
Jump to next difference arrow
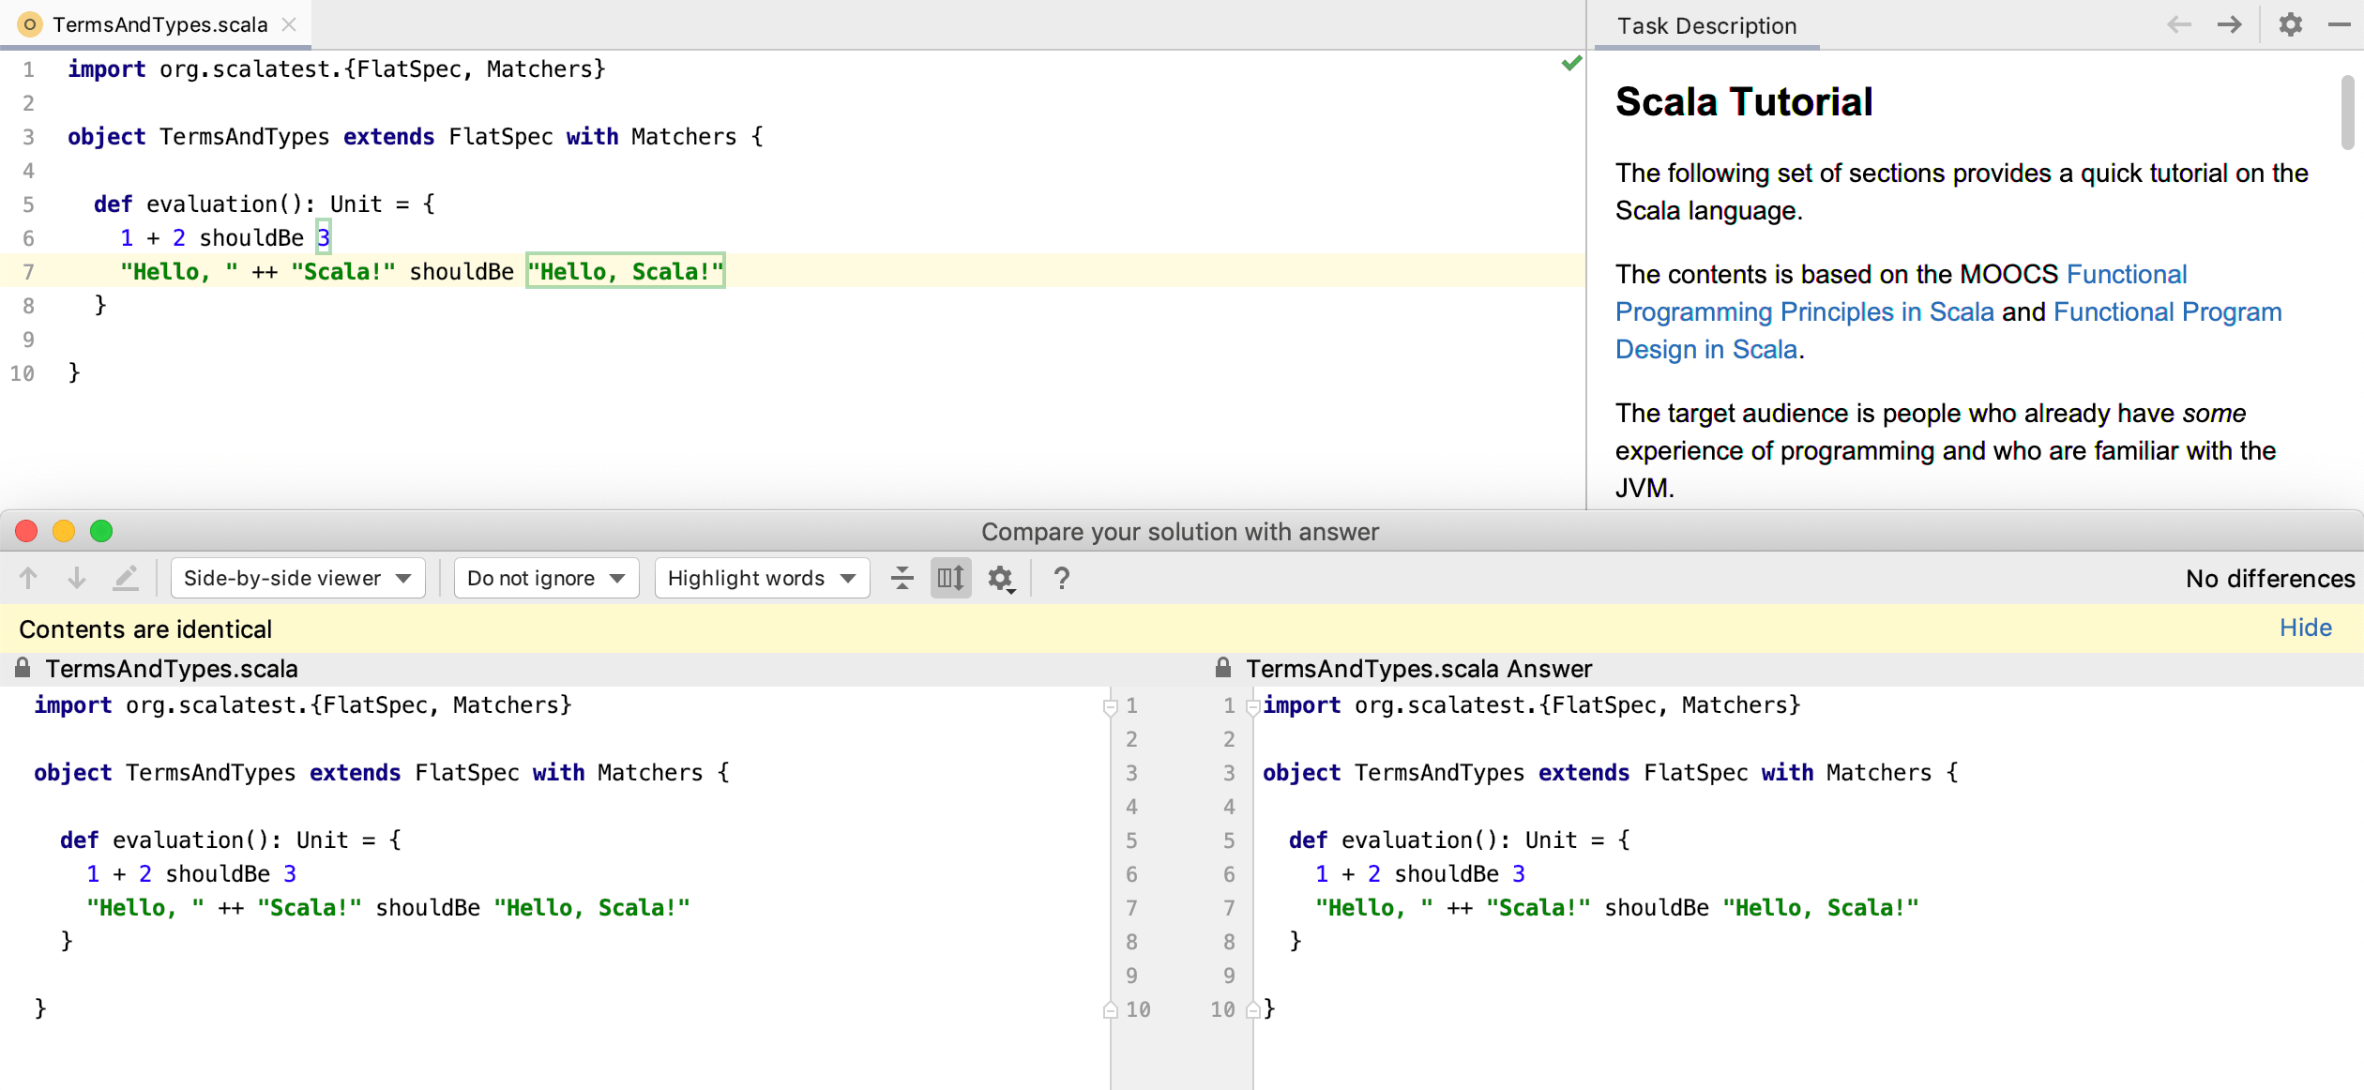tap(77, 578)
